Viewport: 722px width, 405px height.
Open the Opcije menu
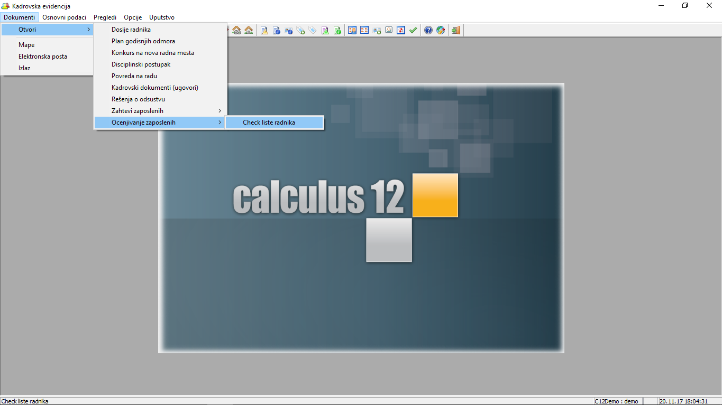133,17
